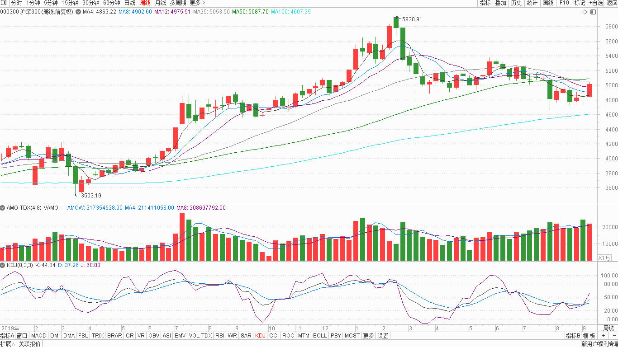Select the active KDJ indicator tab
Image resolution: width=618 pixels, height=347 pixels.
click(260, 336)
